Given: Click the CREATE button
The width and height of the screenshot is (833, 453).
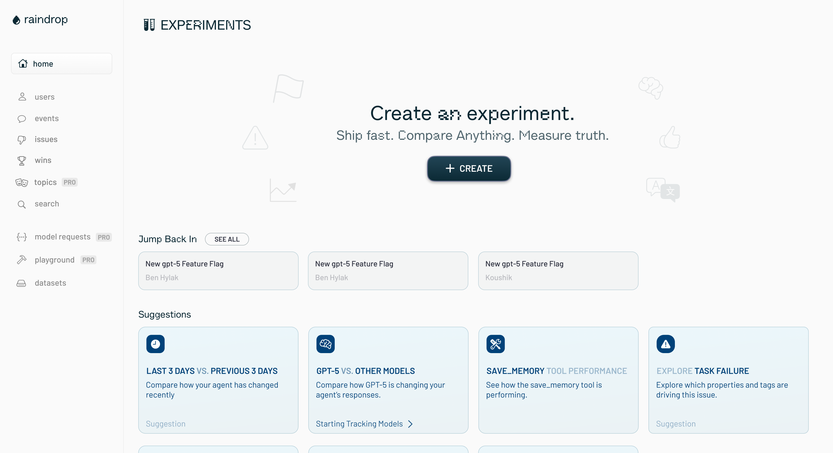Looking at the screenshot, I should pyautogui.click(x=469, y=168).
